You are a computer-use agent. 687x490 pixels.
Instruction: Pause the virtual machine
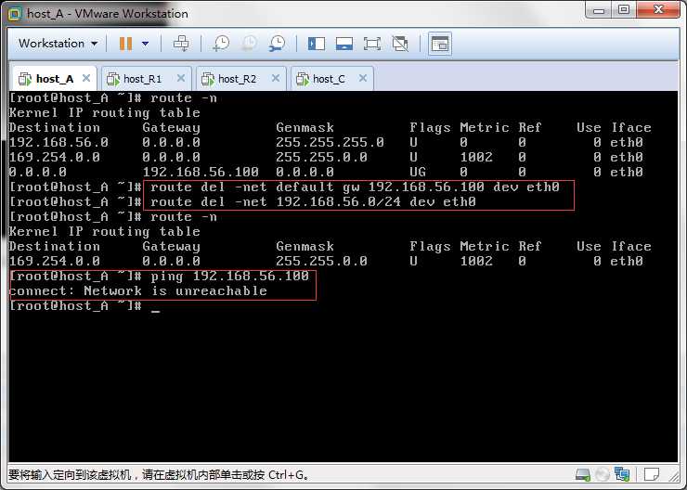point(125,44)
